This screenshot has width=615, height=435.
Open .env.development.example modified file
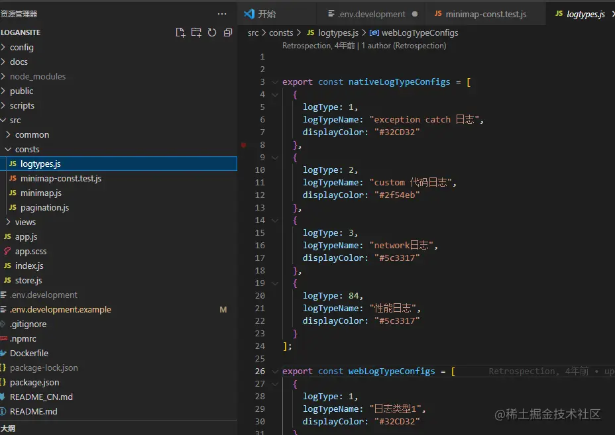(119, 310)
